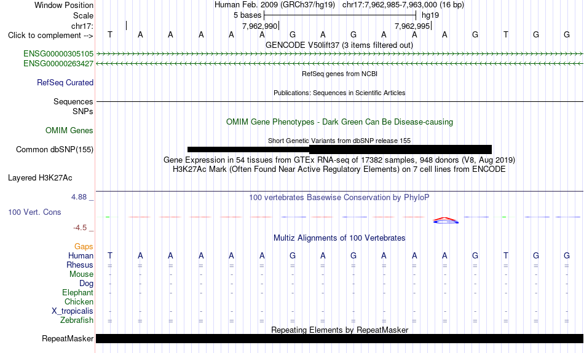Click the thin dbSNP variant bar
Image resolution: width=584 pixels, height=353 pixels.
(248, 150)
